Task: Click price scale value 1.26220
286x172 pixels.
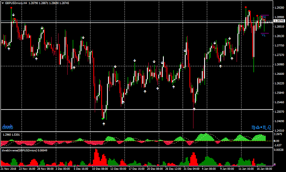Action: 279,83
